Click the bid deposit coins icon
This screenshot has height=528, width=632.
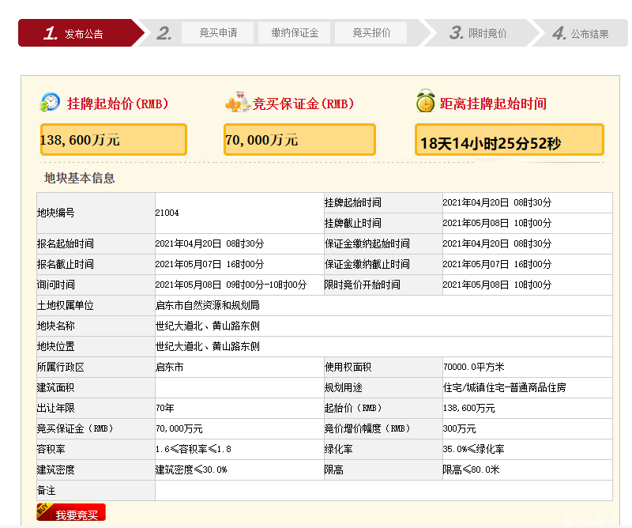tap(238, 103)
